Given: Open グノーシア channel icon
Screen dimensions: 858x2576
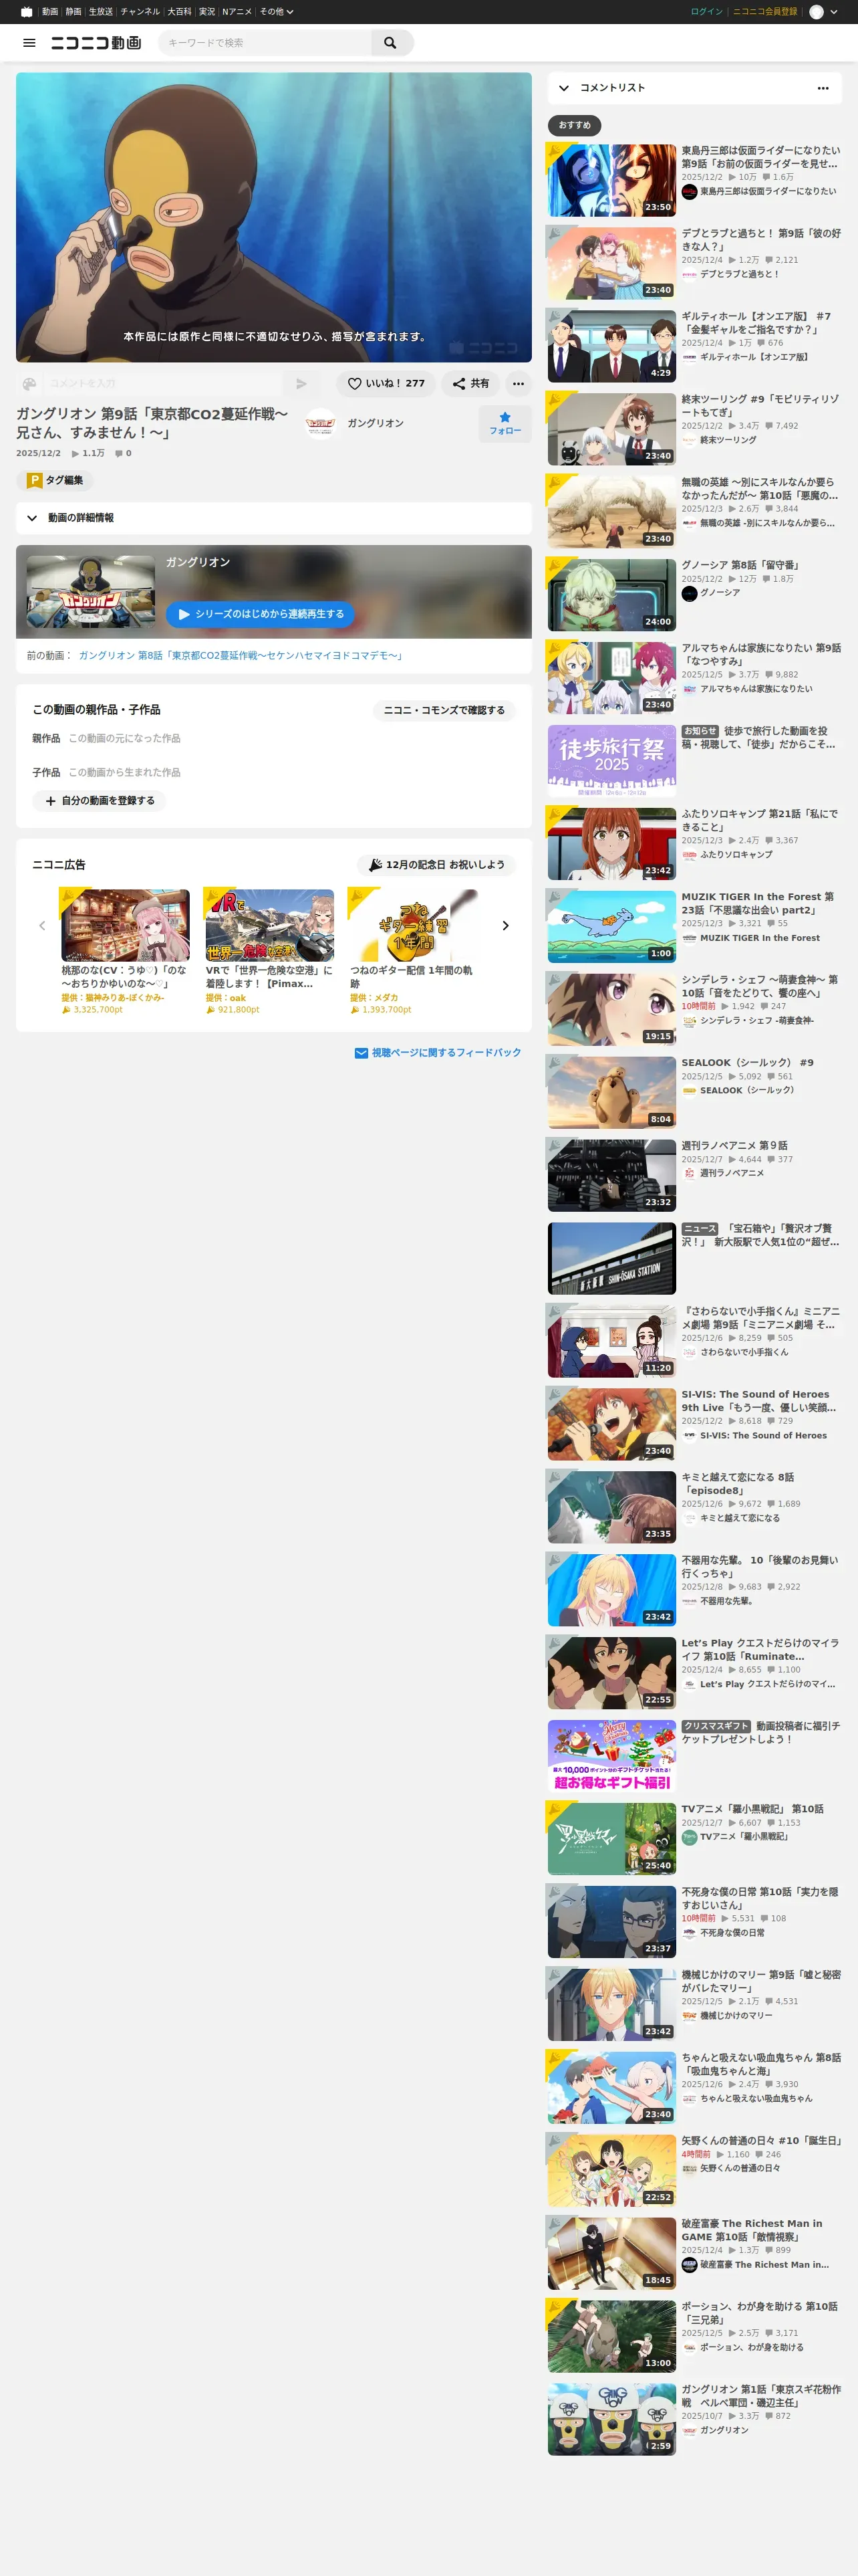Looking at the screenshot, I should click(689, 593).
